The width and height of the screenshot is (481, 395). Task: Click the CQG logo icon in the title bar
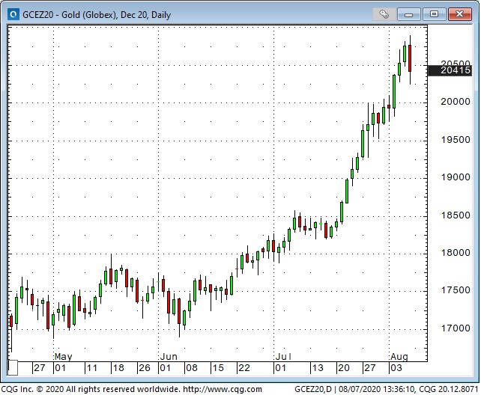(13, 14)
